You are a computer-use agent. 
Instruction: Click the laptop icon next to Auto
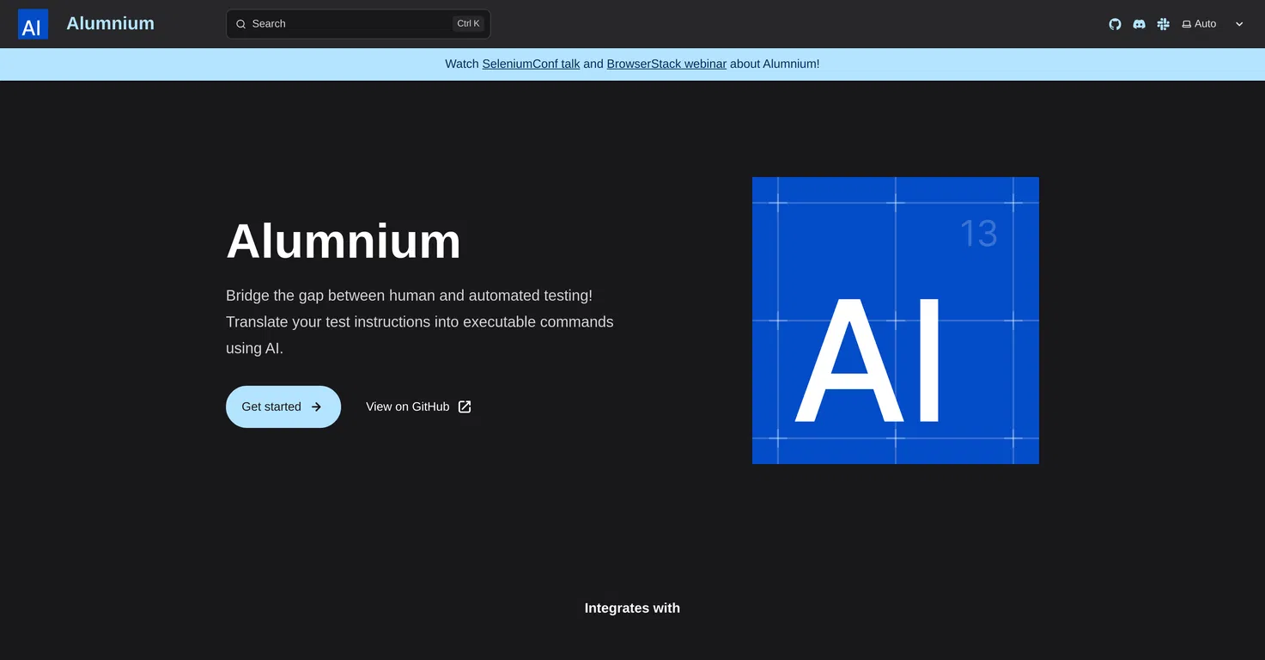coord(1187,24)
